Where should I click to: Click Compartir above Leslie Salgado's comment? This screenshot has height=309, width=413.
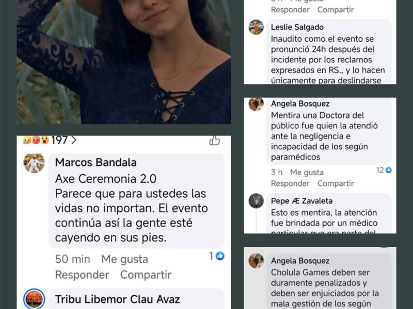tap(336, 10)
